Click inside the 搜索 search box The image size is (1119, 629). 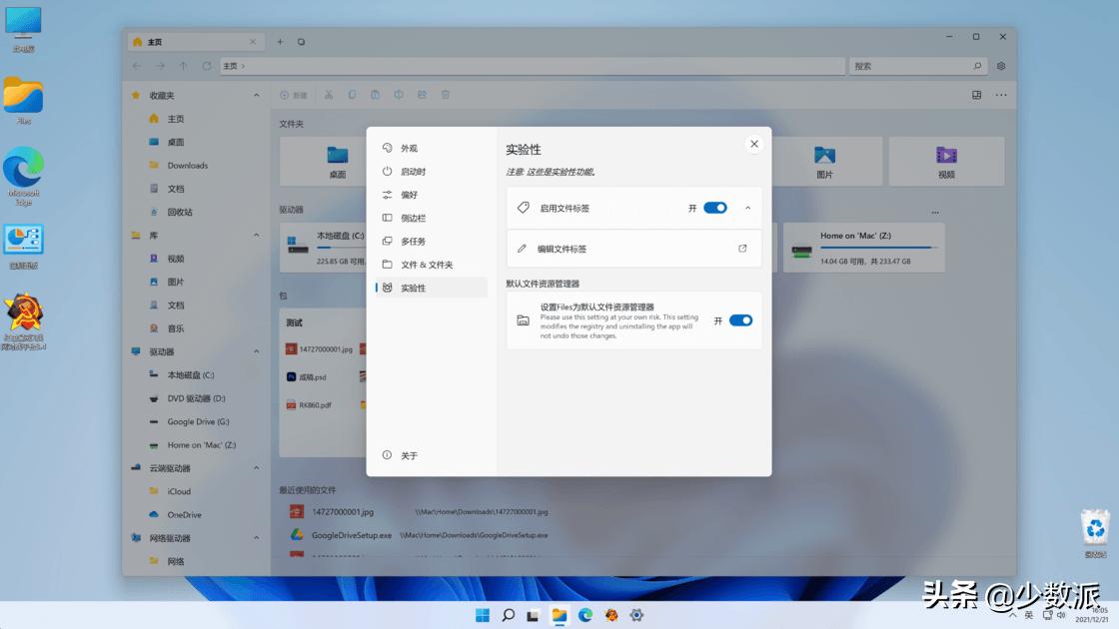coord(914,65)
